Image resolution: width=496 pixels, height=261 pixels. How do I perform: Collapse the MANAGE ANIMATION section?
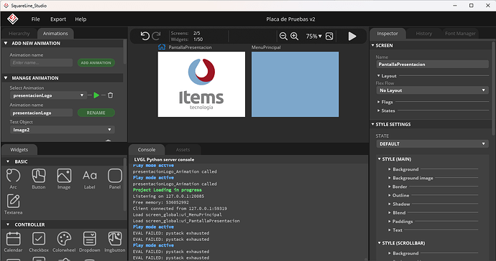click(x=6, y=78)
